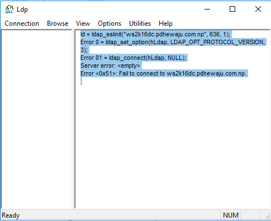This screenshot has width=271, height=221.
Task: Click inside the empty left tree pane
Action: coord(36,119)
